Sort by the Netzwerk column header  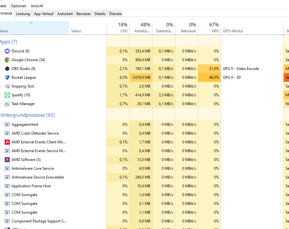(x=187, y=28)
